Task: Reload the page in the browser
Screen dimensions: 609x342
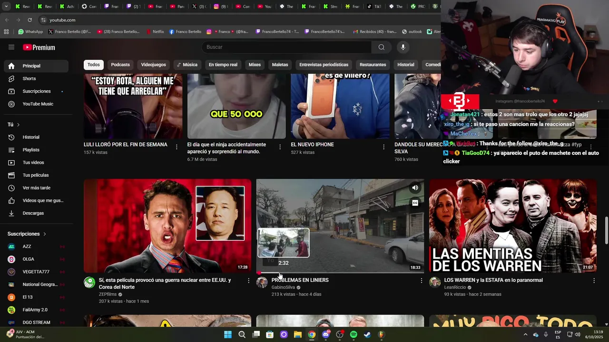Action: point(29,20)
